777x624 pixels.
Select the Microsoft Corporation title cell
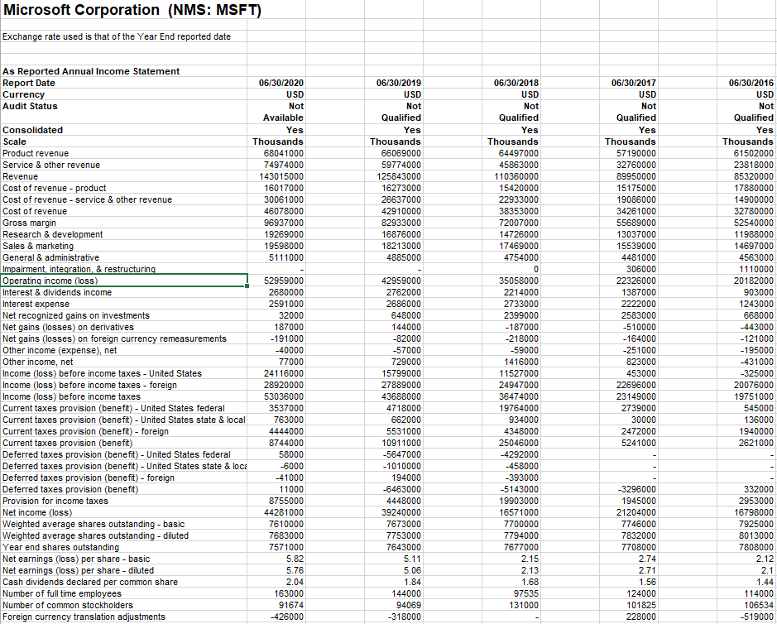coord(83,10)
